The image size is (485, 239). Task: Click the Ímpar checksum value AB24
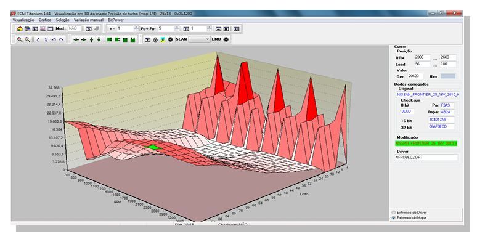(447, 112)
